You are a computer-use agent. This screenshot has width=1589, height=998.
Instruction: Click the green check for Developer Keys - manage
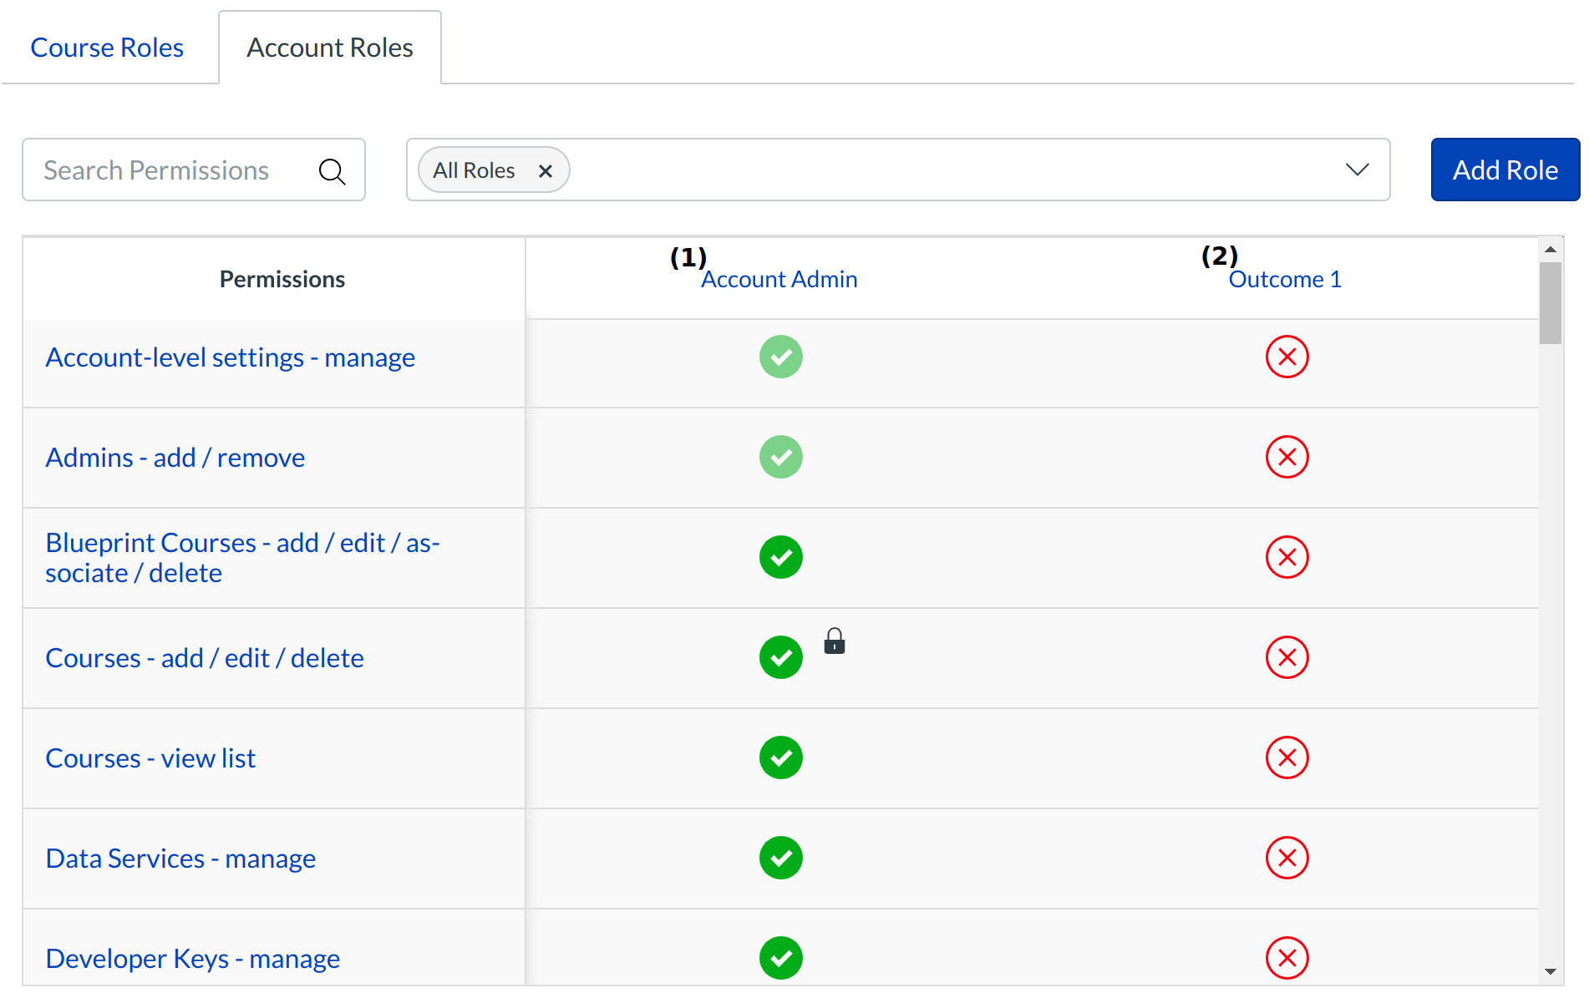coord(780,958)
